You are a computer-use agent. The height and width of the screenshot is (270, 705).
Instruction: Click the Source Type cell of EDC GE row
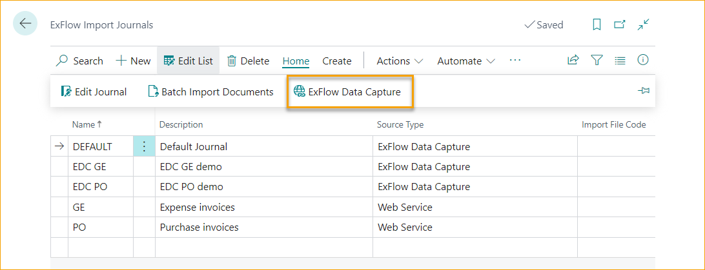click(475, 167)
